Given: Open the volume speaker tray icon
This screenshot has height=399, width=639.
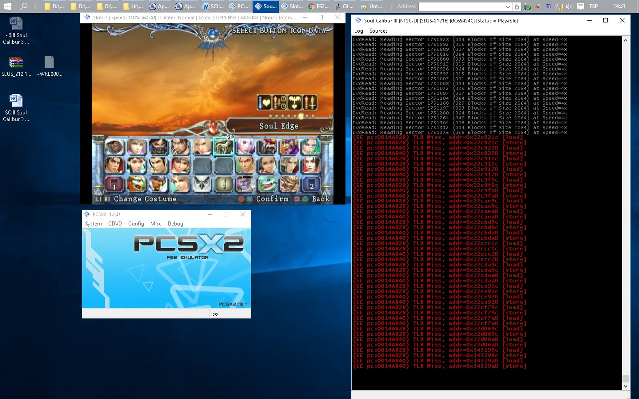Looking at the screenshot, I should pyautogui.click(x=569, y=6).
